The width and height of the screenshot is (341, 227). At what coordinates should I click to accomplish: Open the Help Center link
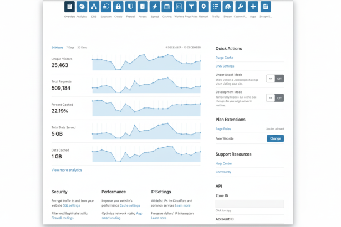[223, 163]
